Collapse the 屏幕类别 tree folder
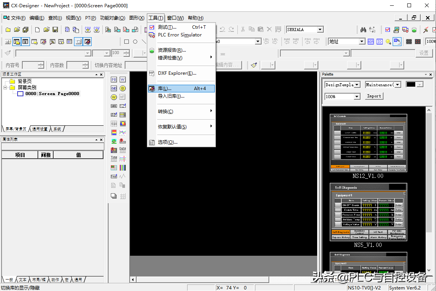This screenshot has height=291, width=436. point(6,87)
